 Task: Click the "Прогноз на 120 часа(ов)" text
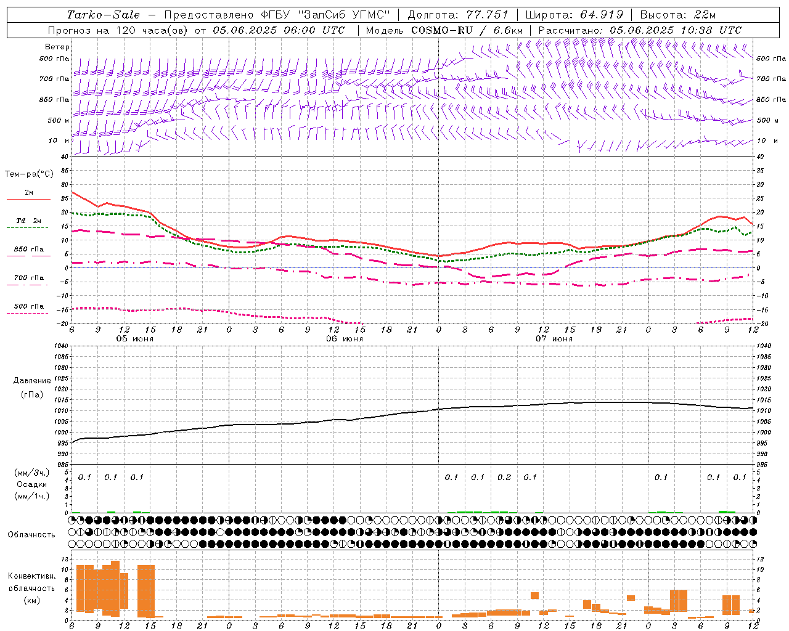(x=118, y=30)
